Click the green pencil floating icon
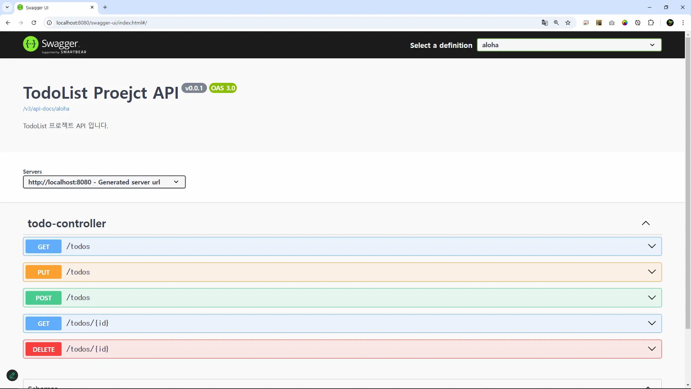Viewport: 691px width, 389px height. (x=12, y=375)
